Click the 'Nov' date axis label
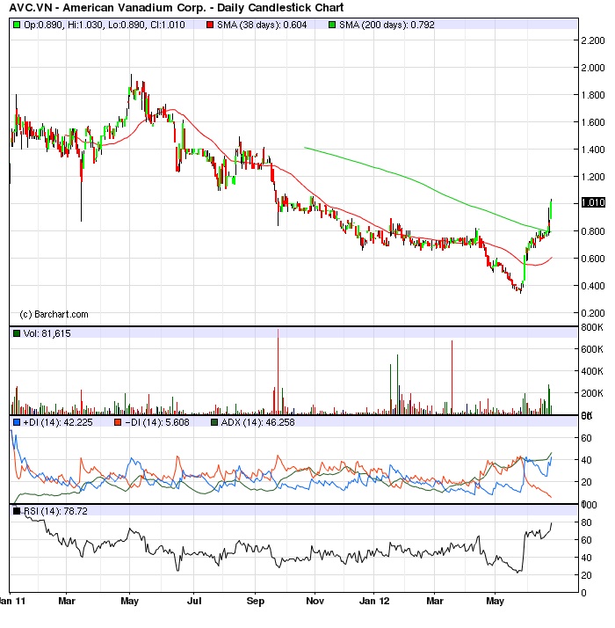Screen dimensions: 615x628 [x=315, y=601]
